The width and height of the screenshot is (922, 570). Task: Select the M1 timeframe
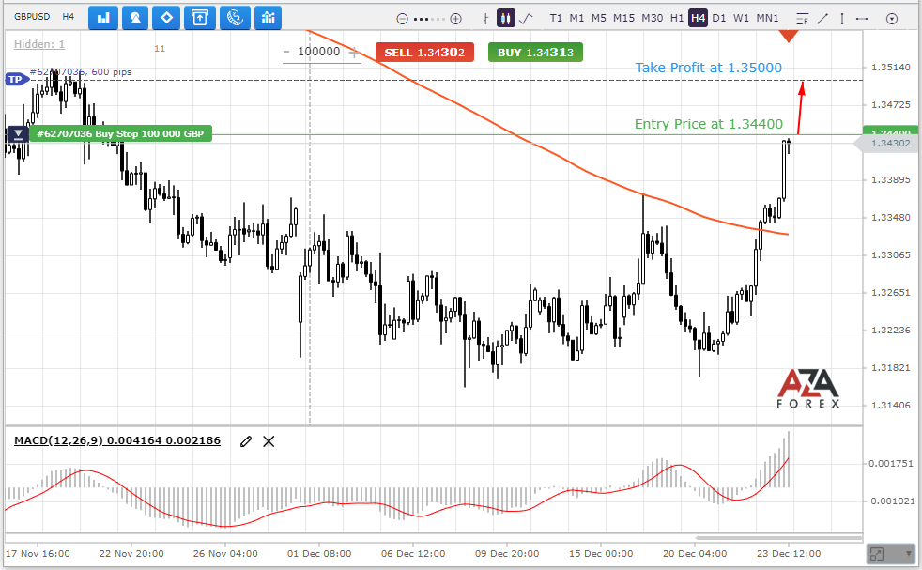coord(576,18)
